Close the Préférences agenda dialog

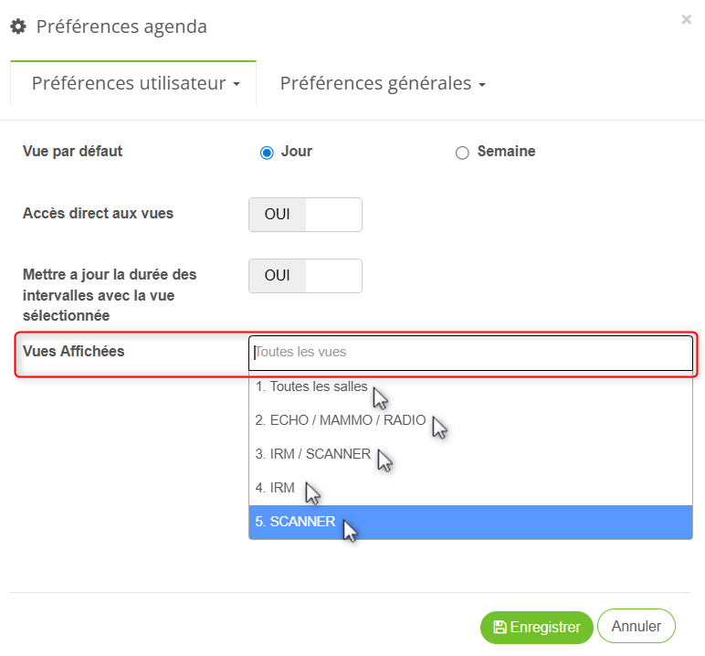tap(686, 19)
